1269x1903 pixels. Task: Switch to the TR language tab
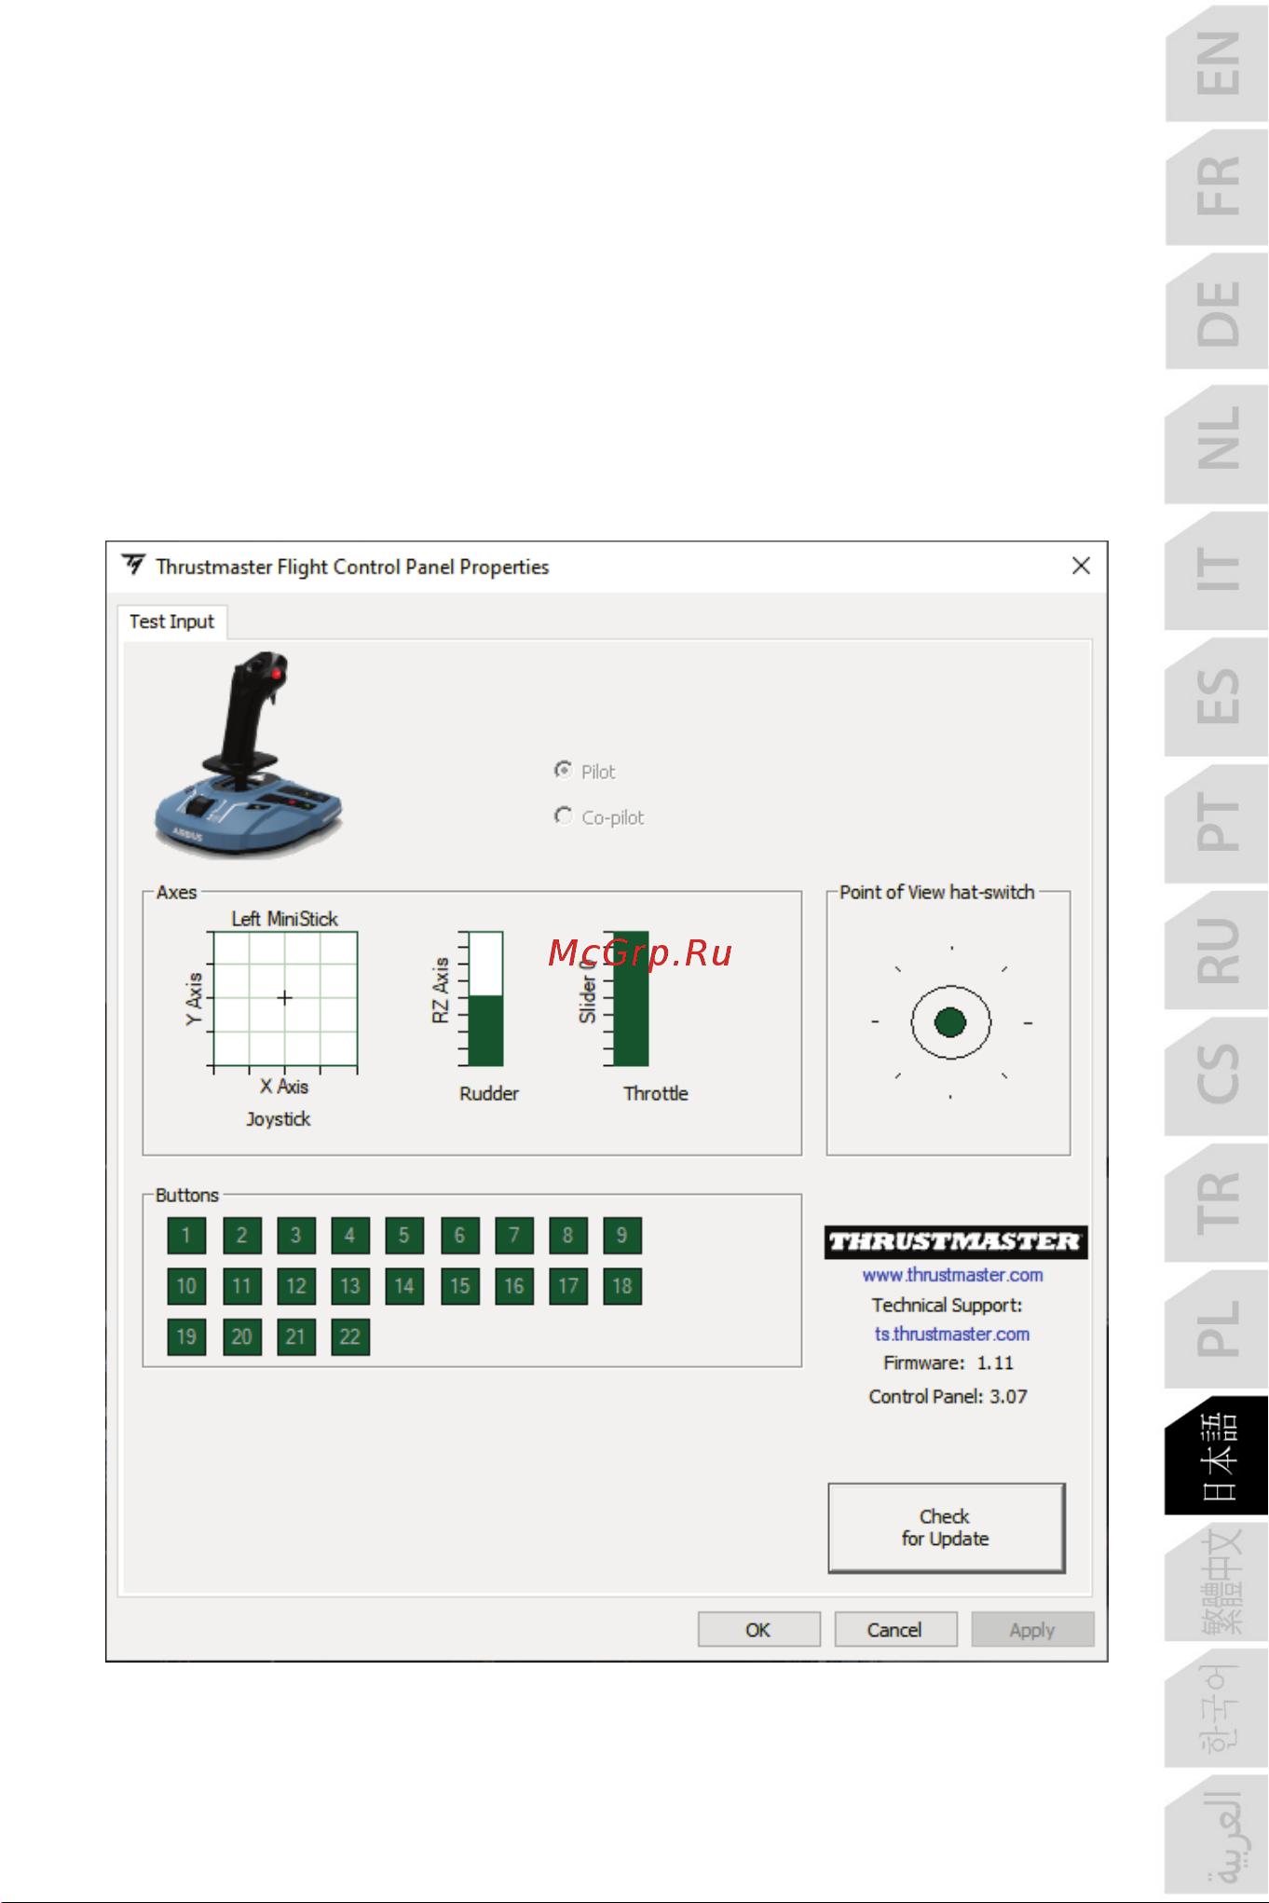[1217, 1202]
